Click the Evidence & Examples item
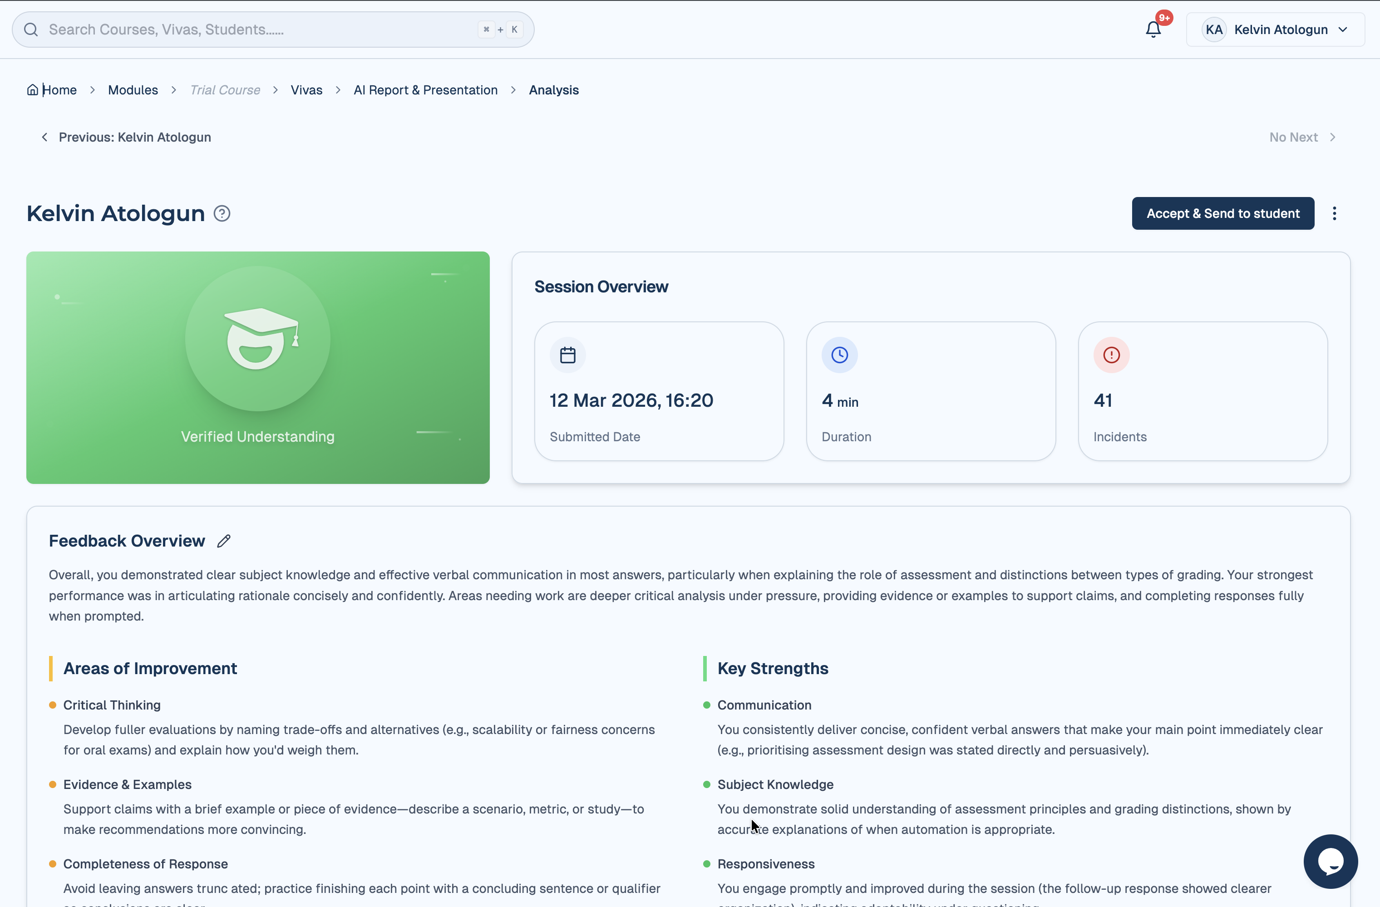The width and height of the screenshot is (1380, 907). pyautogui.click(x=128, y=784)
